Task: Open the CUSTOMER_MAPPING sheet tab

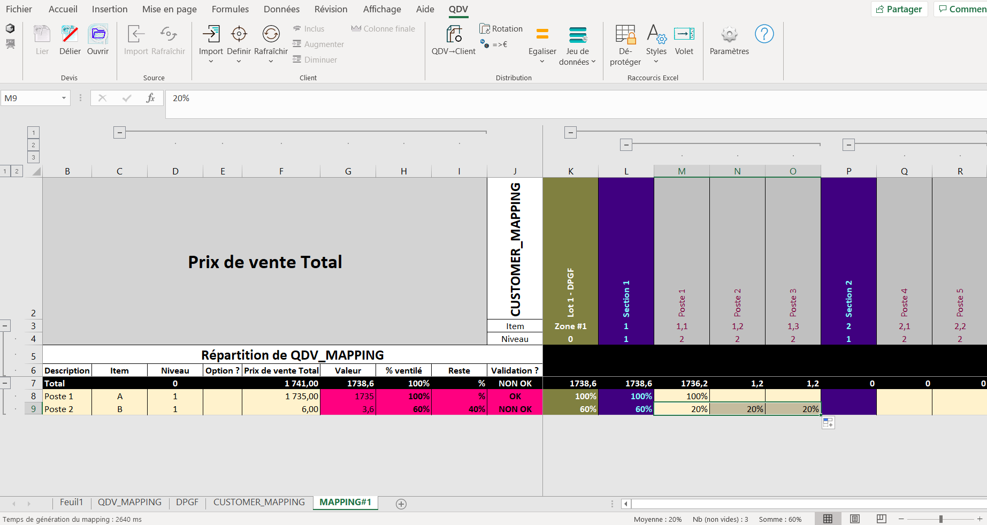Action: (x=259, y=503)
